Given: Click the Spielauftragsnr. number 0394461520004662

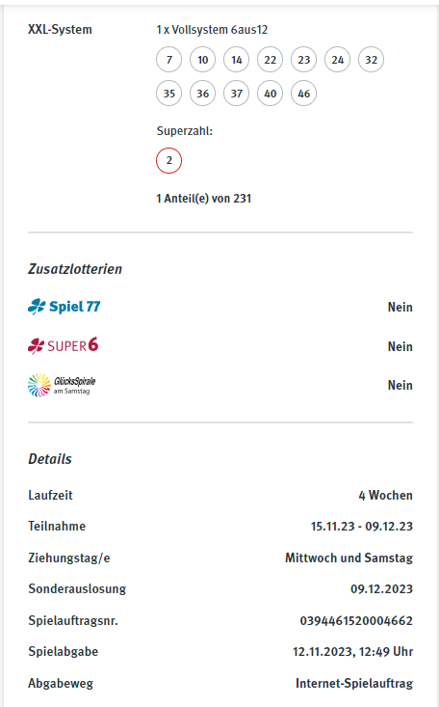Looking at the screenshot, I should pos(356,620).
